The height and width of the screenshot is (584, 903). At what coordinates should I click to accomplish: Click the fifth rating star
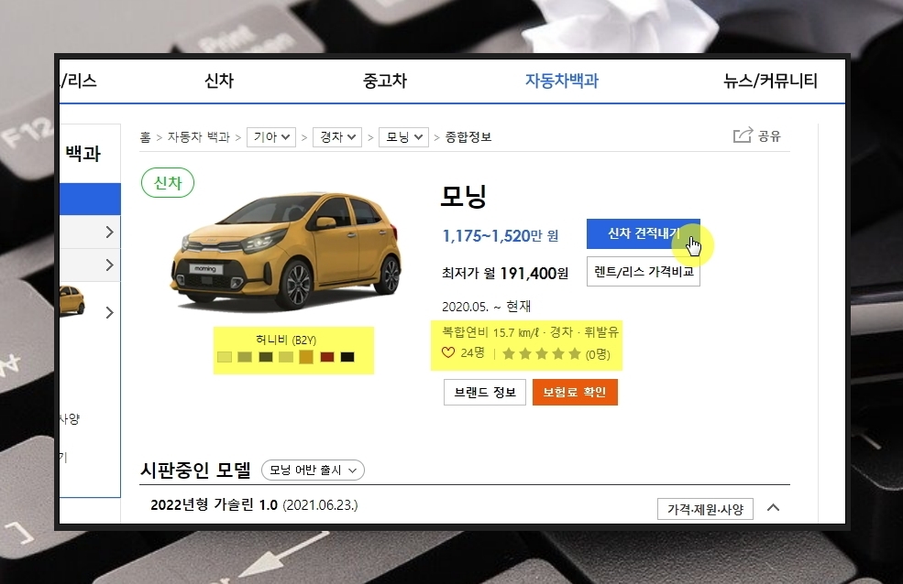(575, 353)
